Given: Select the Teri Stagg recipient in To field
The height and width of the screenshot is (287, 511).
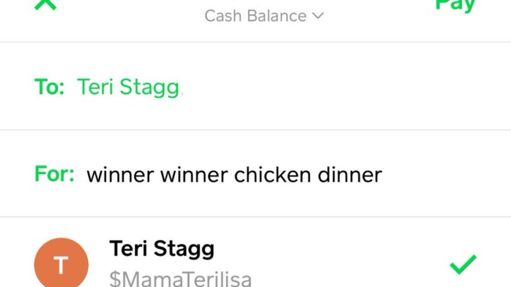Looking at the screenshot, I should [128, 87].
